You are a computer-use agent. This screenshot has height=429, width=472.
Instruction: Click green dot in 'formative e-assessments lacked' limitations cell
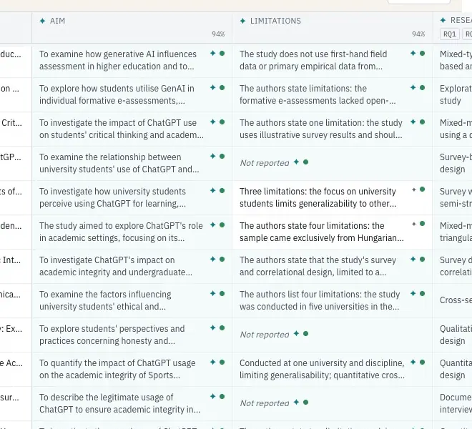coord(423,88)
